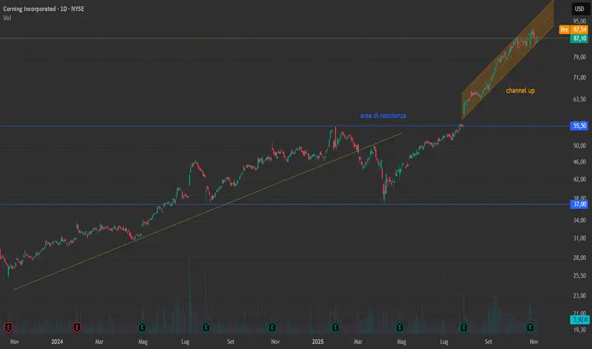The height and width of the screenshot is (349, 592).
Task: Select the 'channel up' text annotation
Action: pos(520,91)
